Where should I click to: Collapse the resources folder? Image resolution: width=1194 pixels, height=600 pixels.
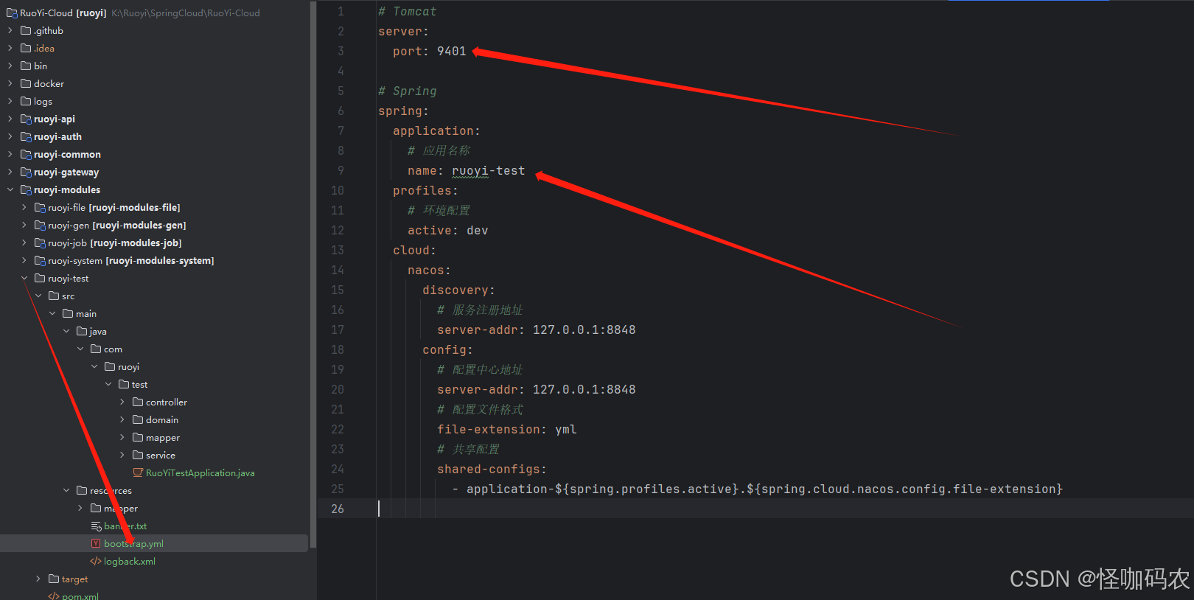[66, 490]
